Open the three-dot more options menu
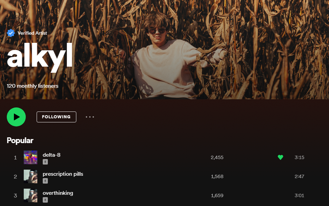Screen dimensions: 329x206 point(90,117)
